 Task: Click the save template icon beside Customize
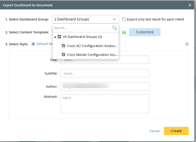point(124,32)
